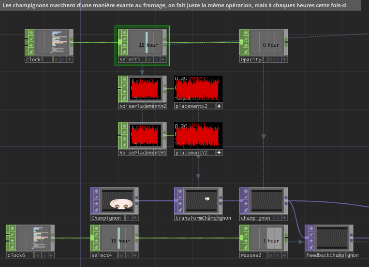This screenshot has height=267, width=369.
Task: Click bypass flag on select4 node
Action: click(x=97, y=235)
